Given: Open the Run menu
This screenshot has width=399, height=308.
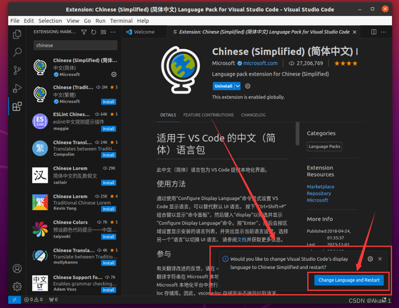Looking at the screenshot, I should click(x=100, y=21).
